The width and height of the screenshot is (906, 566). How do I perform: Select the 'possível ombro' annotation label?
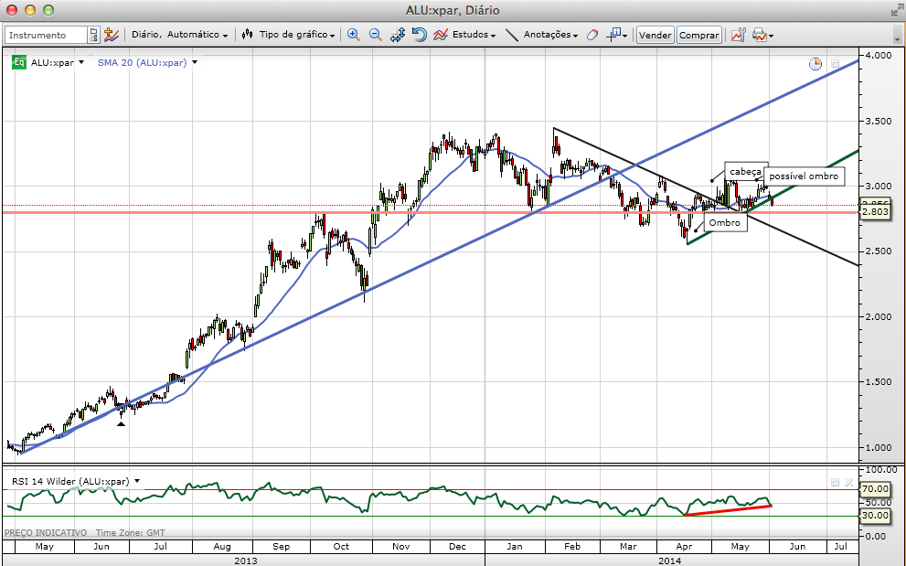pyautogui.click(x=804, y=176)
